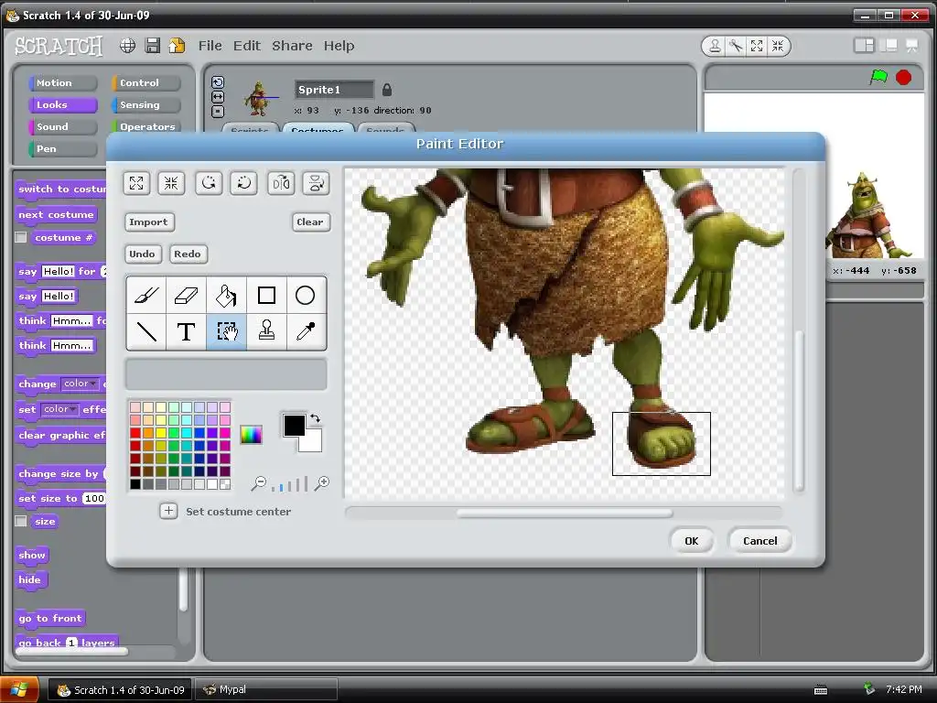Viewport: 937px width, 703px height.
Task: Select the scissors delete icon in main toolbar
Action: 736,46
